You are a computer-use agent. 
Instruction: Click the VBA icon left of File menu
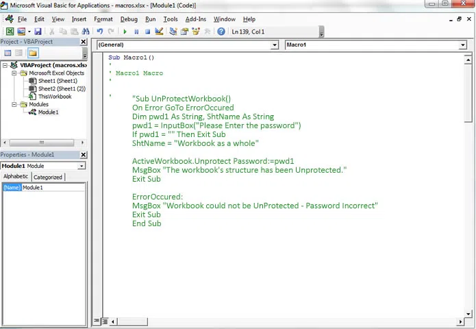point(9,19)
